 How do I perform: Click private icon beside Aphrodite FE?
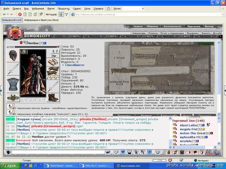[x=175, y=136]
